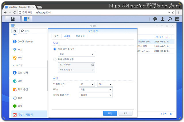
Task: Click the 2018/8/30 date field
Action: [76, 65]
